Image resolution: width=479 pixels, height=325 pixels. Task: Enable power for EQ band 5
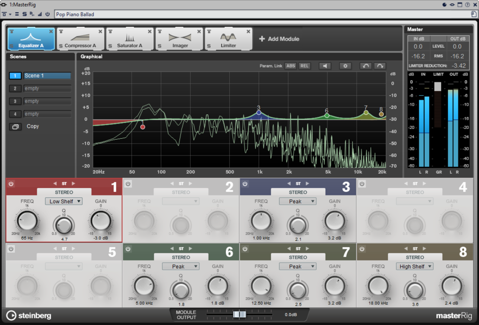point(11,249)
